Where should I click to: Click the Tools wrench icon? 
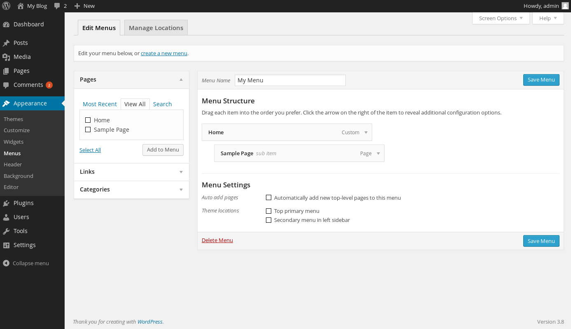pos(6,231)
